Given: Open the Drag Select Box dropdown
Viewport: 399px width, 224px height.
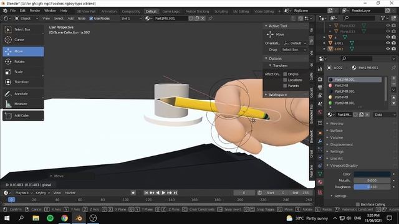Looking at the screenshot, I should (x=294, y=50).
